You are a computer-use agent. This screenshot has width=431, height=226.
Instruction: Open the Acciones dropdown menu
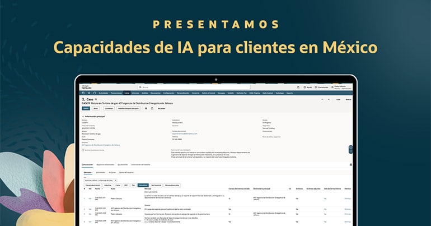click(x=162, y=108)
